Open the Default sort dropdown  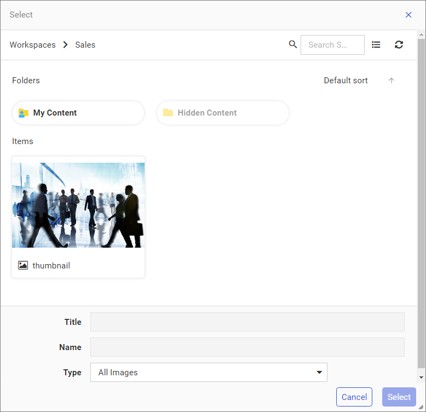[x=346, y=81]
